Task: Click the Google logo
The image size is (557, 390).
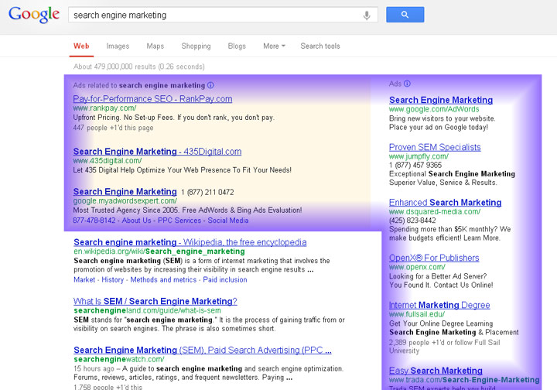Action: (x=34, y=15)
